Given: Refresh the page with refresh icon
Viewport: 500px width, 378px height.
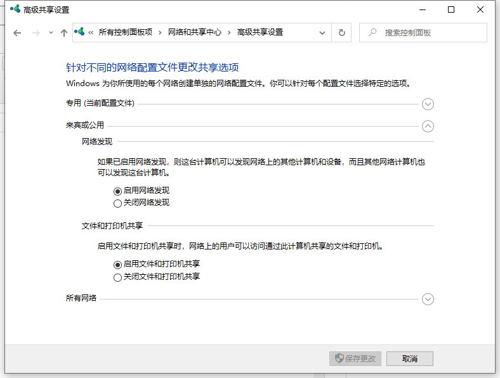Looking at the screenshot, I should 341,32.
